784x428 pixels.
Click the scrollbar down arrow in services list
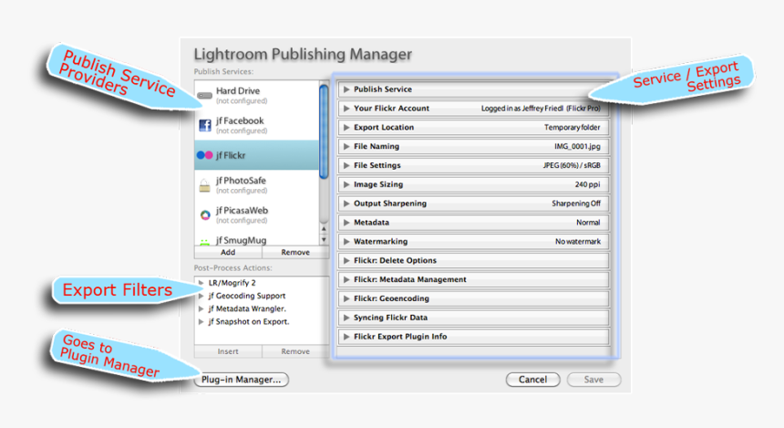click(x=324, y=239)
